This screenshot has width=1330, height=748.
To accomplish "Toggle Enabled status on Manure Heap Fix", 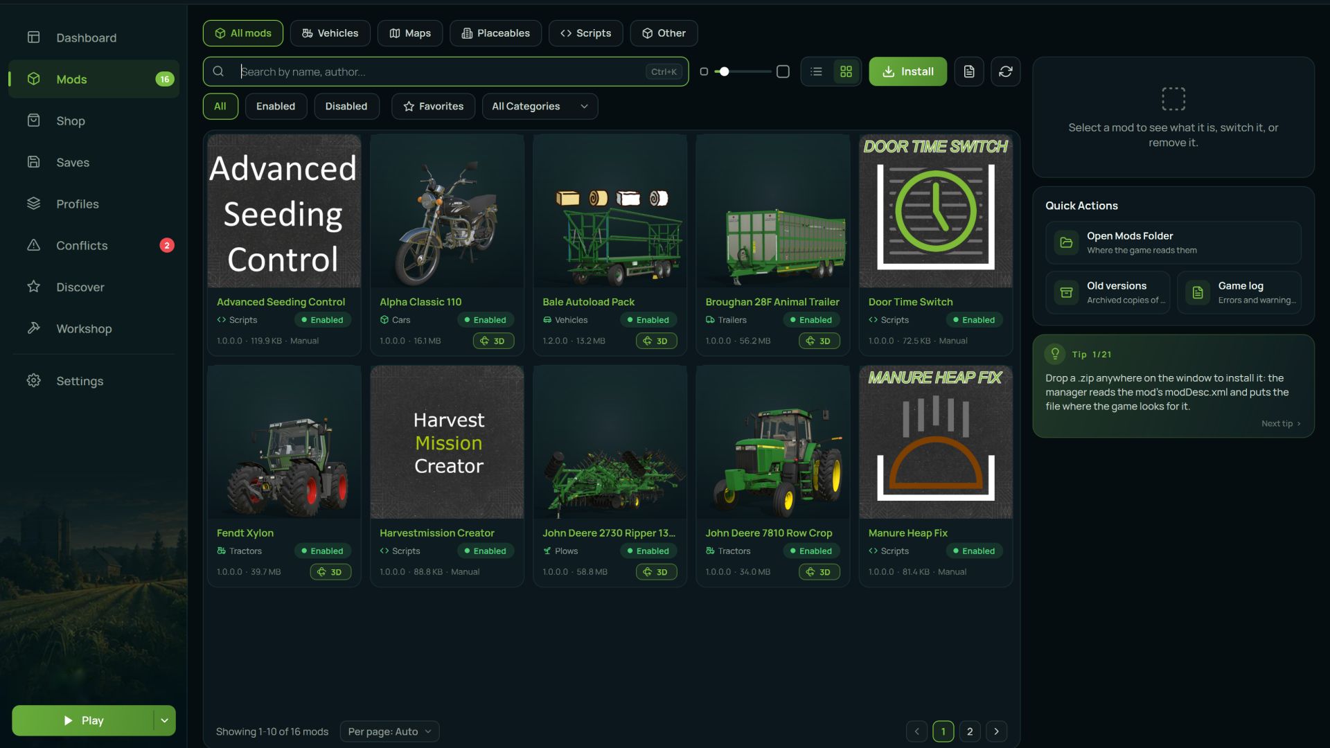I will click(x=974, y=551).
